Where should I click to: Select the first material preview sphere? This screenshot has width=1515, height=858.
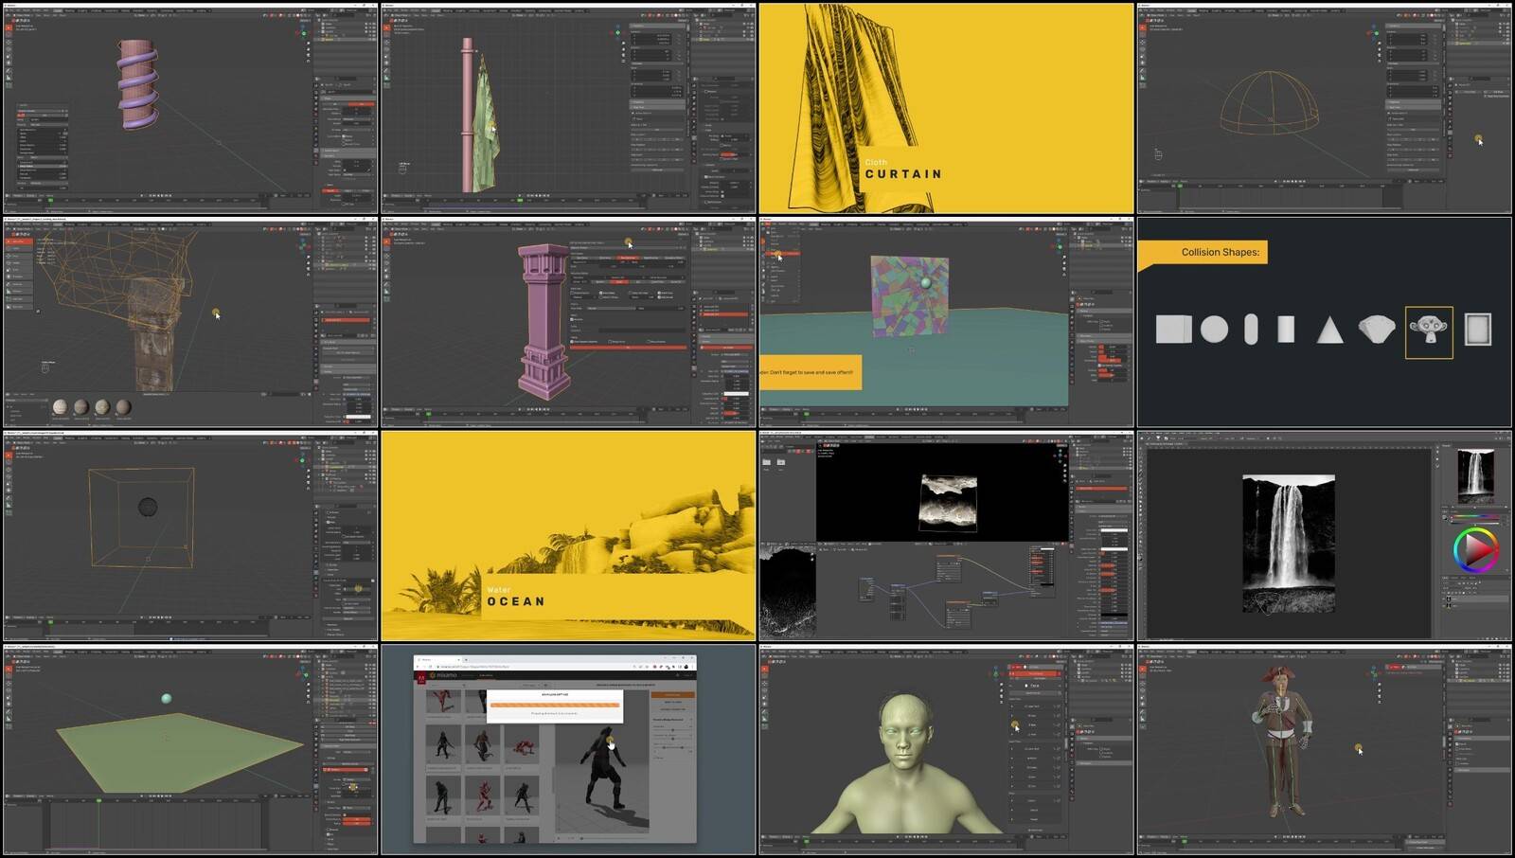point(61,407)
